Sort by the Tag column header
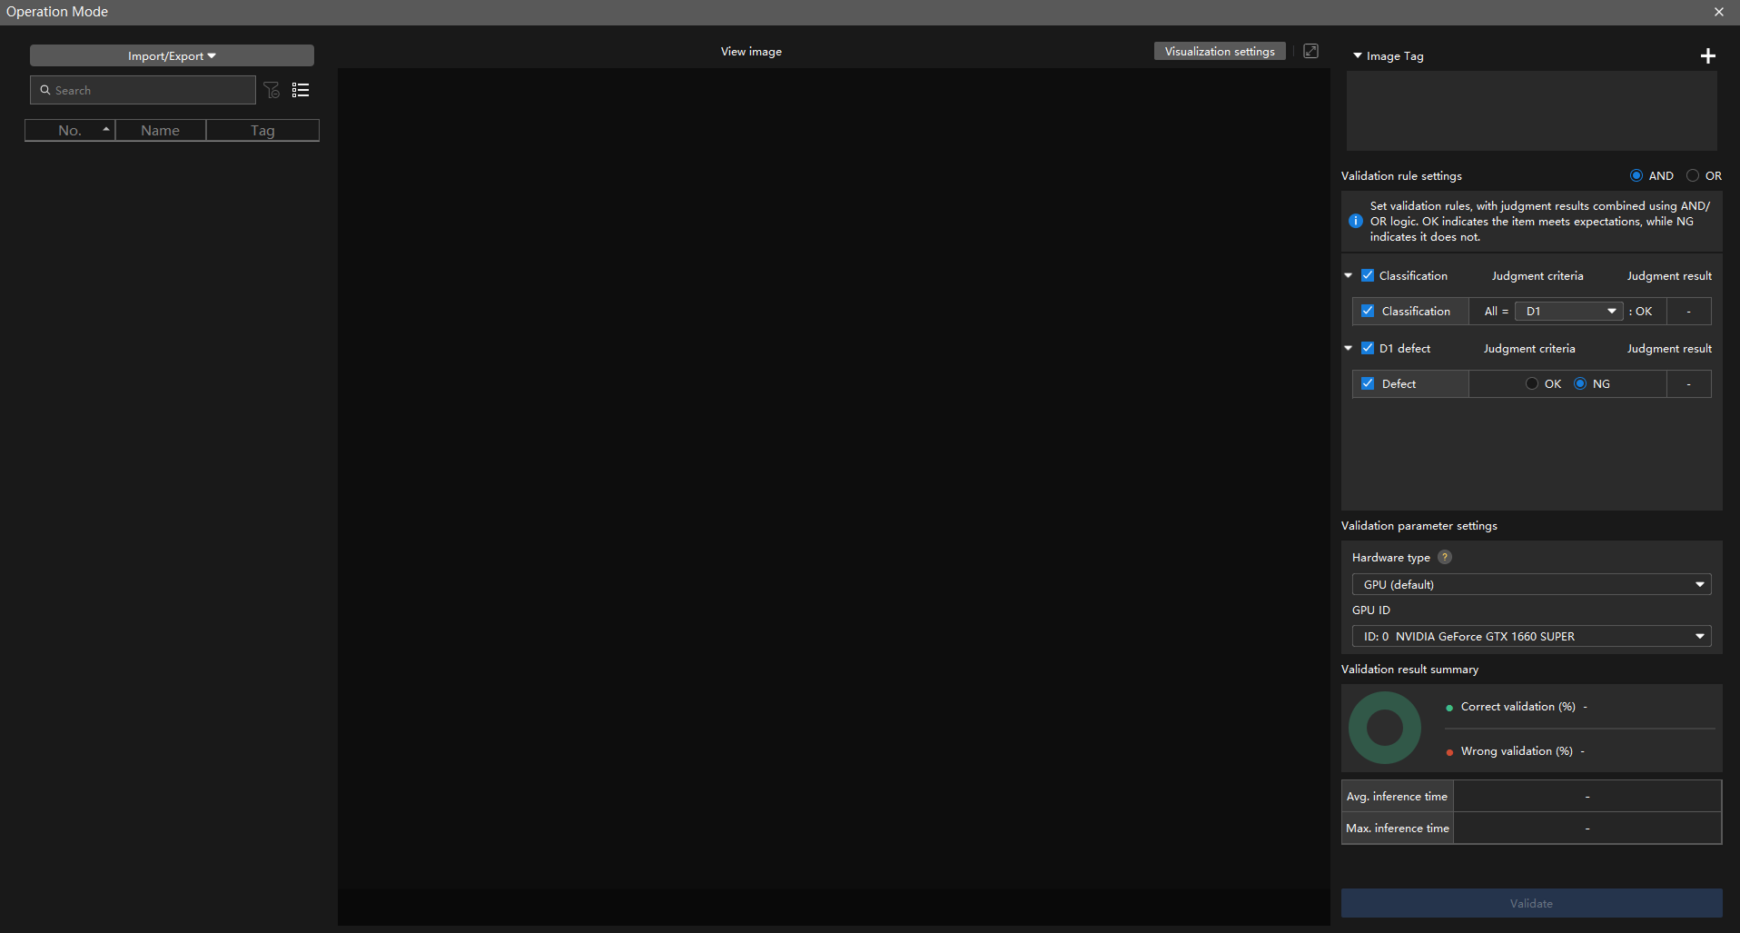 262,130
